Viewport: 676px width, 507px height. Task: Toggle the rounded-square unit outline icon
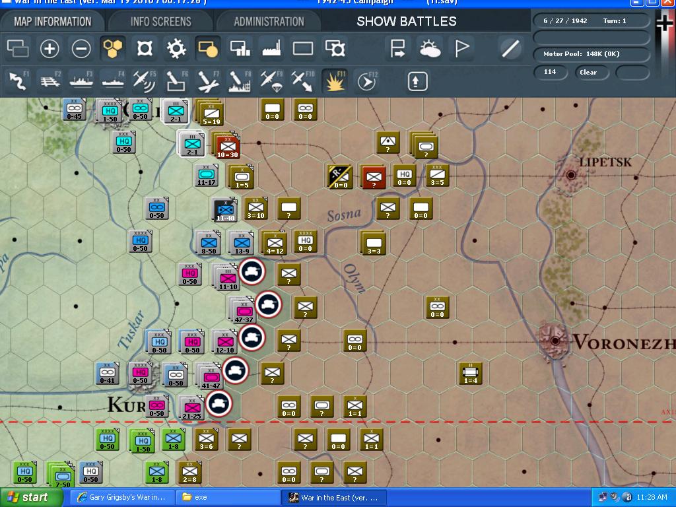click(x=145, y=48)
